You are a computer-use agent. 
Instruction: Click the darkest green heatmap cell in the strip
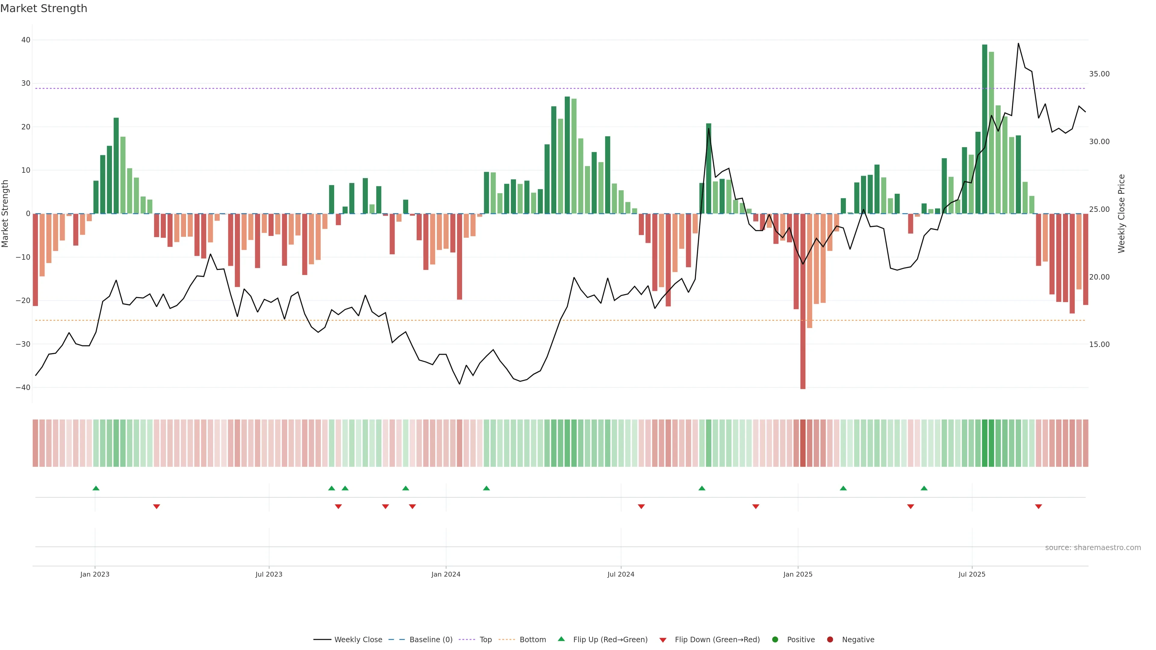985,443
